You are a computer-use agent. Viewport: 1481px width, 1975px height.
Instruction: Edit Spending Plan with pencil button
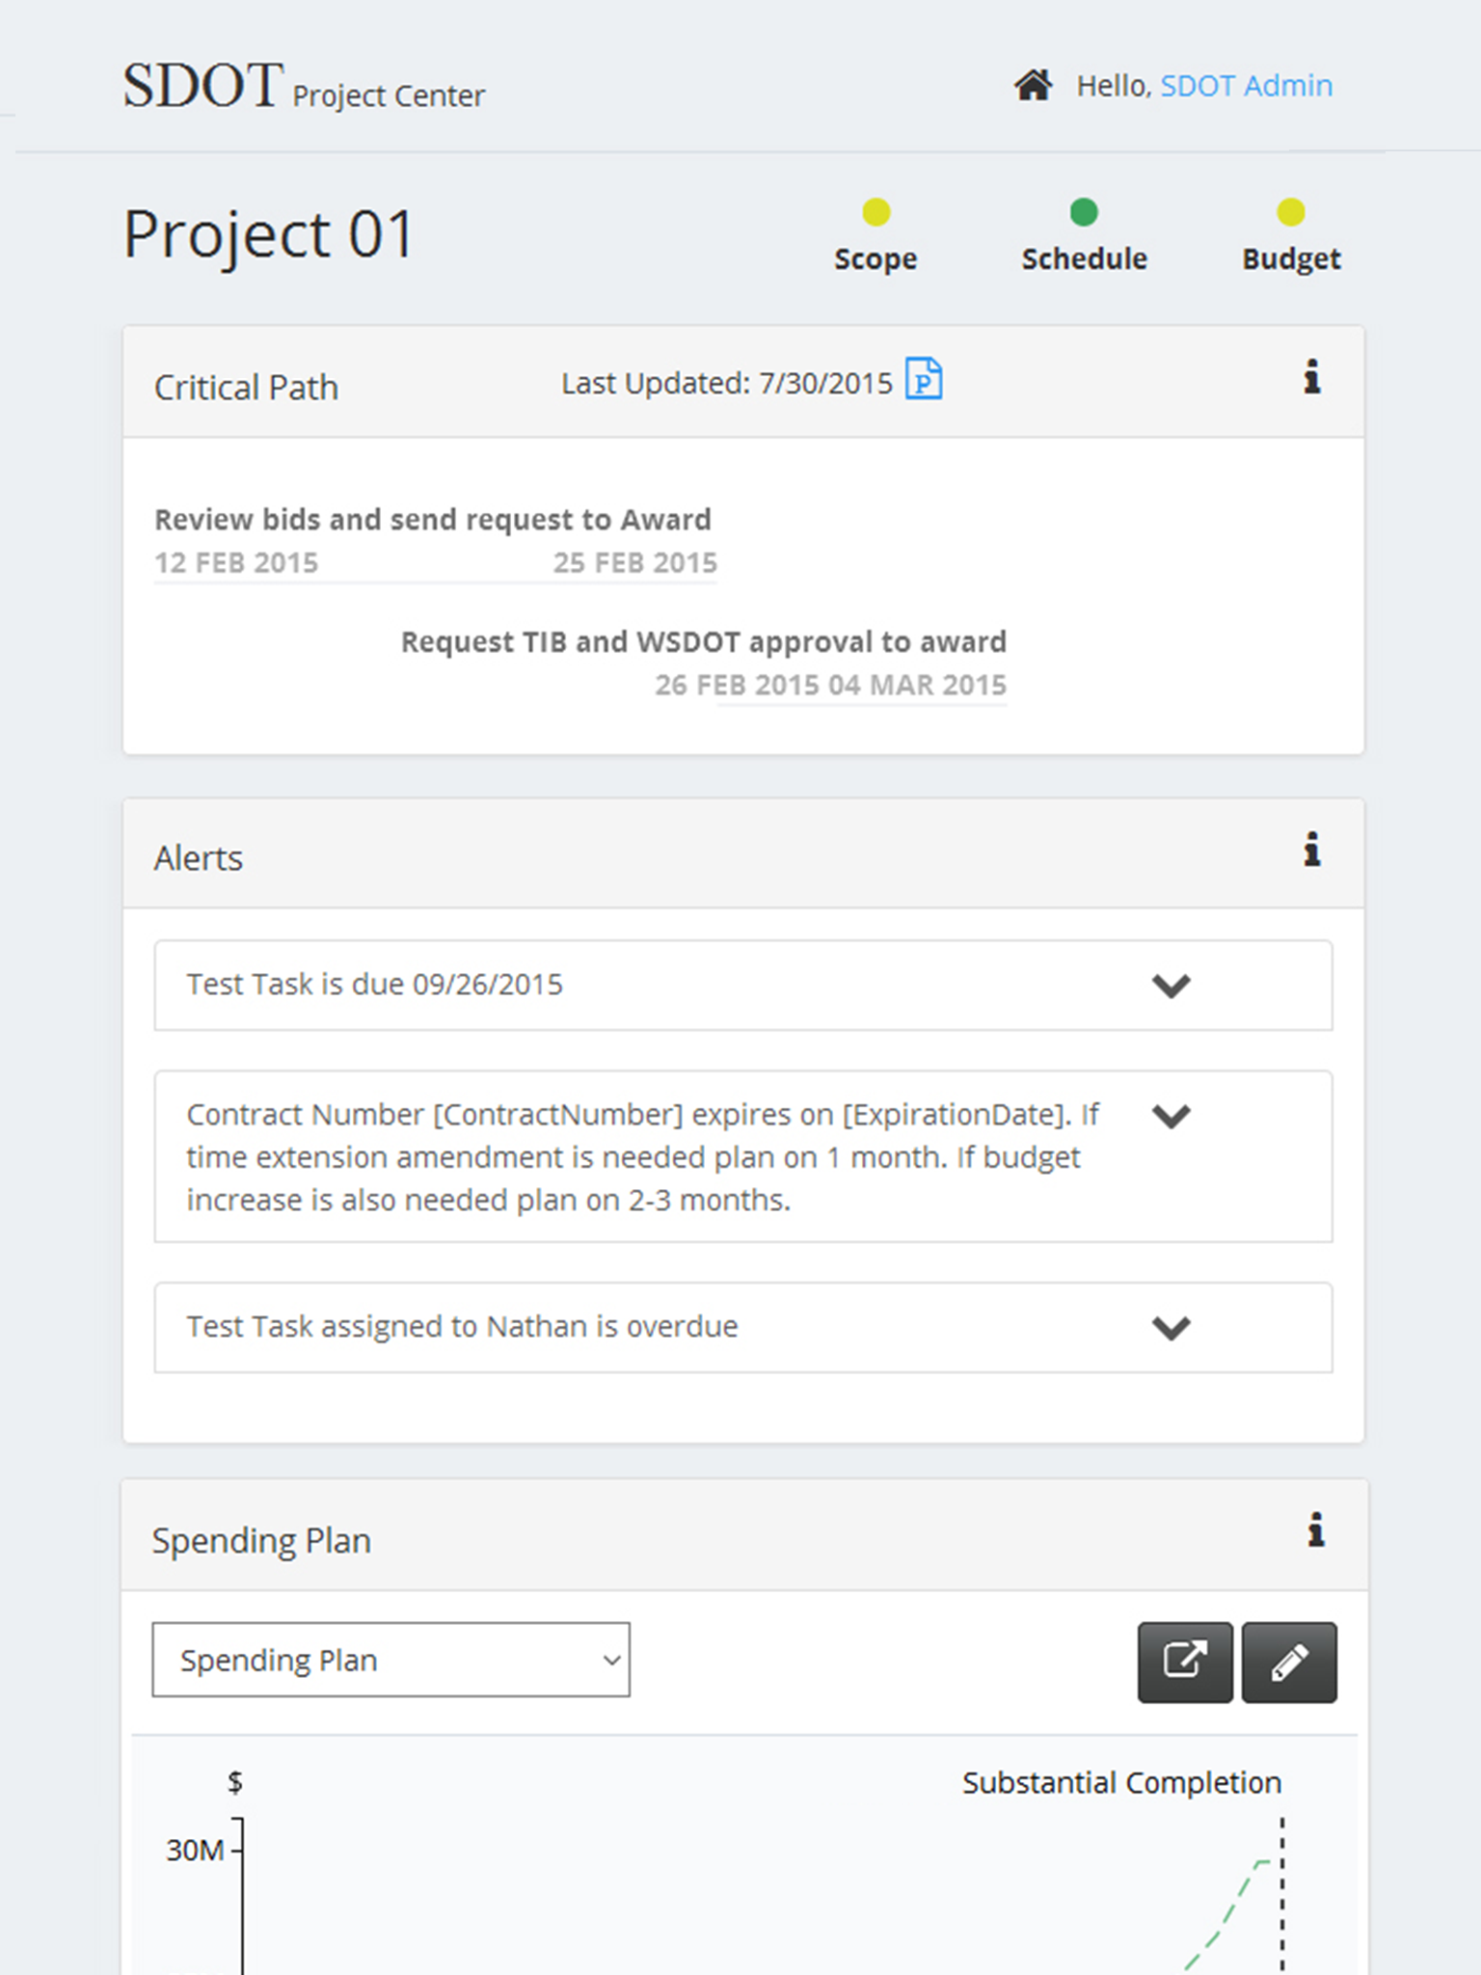1289,1663
